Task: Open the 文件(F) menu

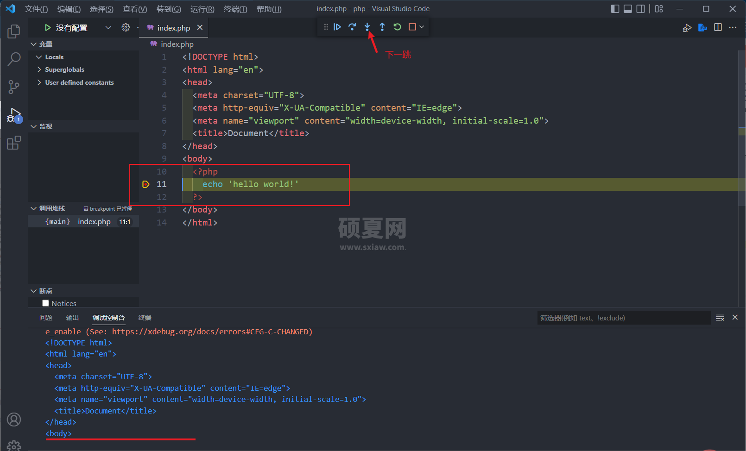Action: click(x=36, y=9)
